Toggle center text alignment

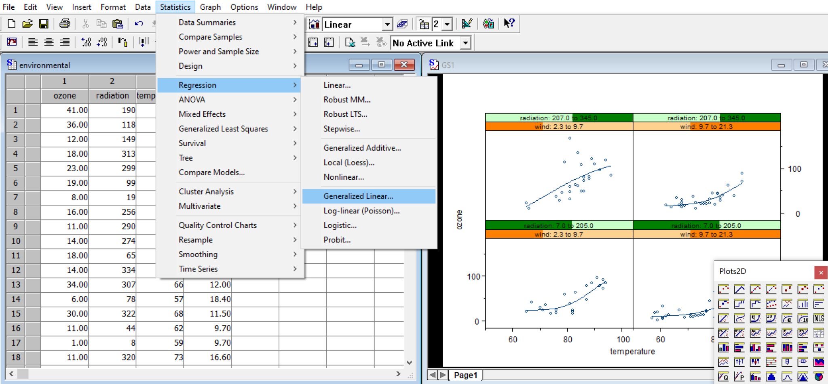(x=49, y=42)
